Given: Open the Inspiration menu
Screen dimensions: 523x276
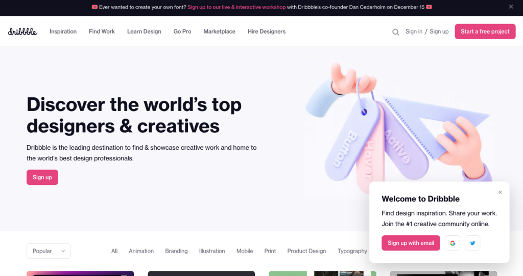Looking at the screenshot, I should [x=63, y=32].
